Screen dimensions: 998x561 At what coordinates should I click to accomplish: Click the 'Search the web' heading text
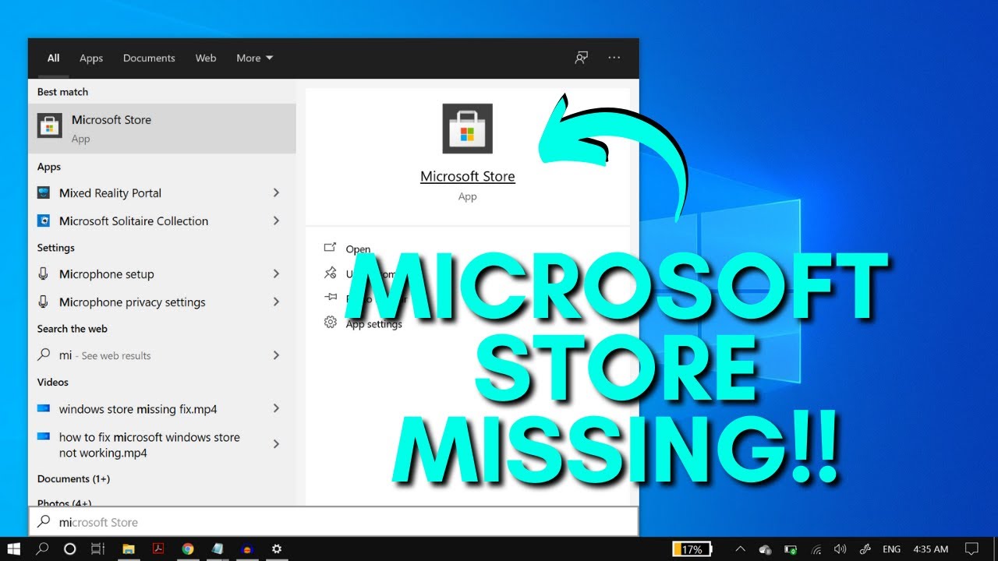click(72, 329)
